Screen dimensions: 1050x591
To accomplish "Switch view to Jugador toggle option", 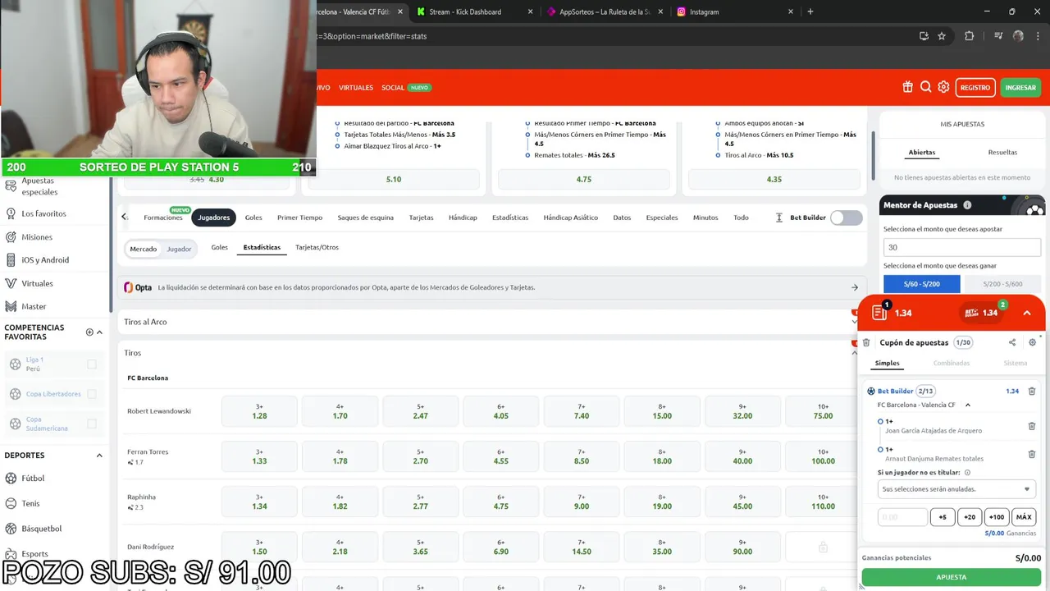I will click(179, 249).
